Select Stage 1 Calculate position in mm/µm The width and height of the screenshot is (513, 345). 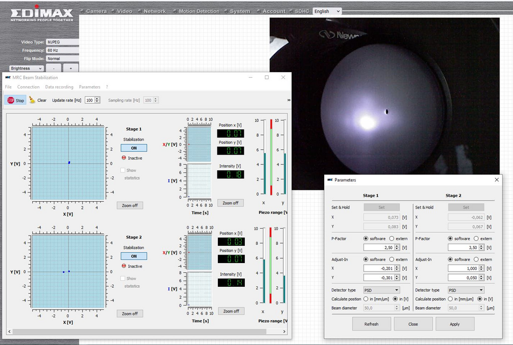click(x=366, y=299)
